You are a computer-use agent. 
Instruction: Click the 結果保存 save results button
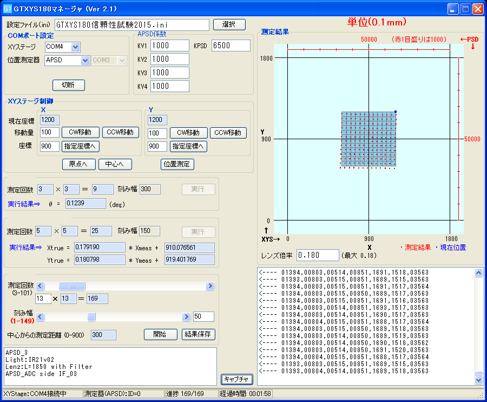[x=198, y=334]
